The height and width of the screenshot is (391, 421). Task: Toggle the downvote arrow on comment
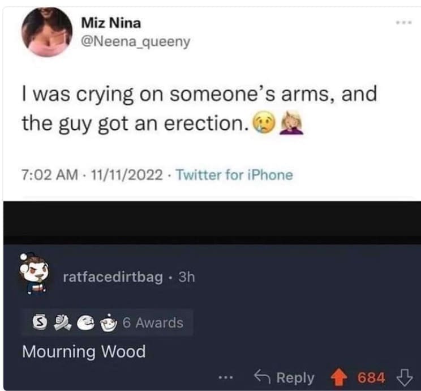405,377
